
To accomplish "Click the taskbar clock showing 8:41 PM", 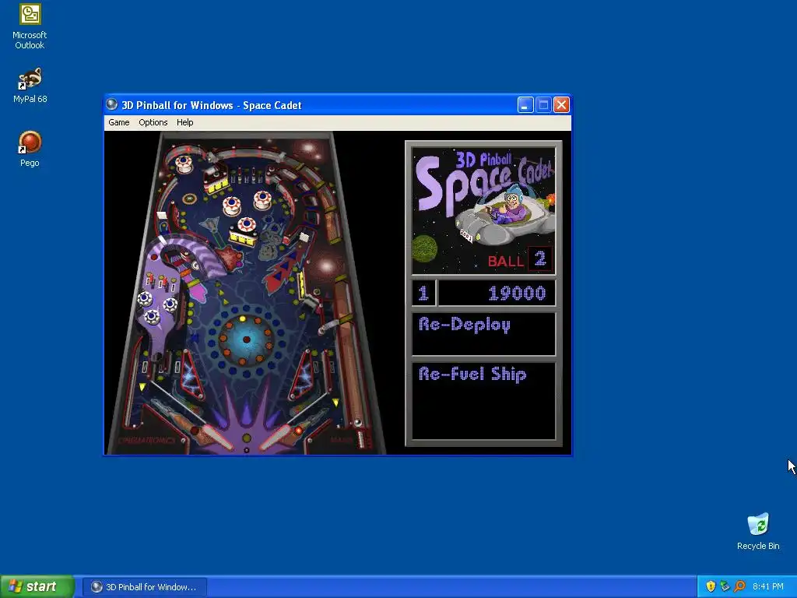I will click(x=768, y=587).
